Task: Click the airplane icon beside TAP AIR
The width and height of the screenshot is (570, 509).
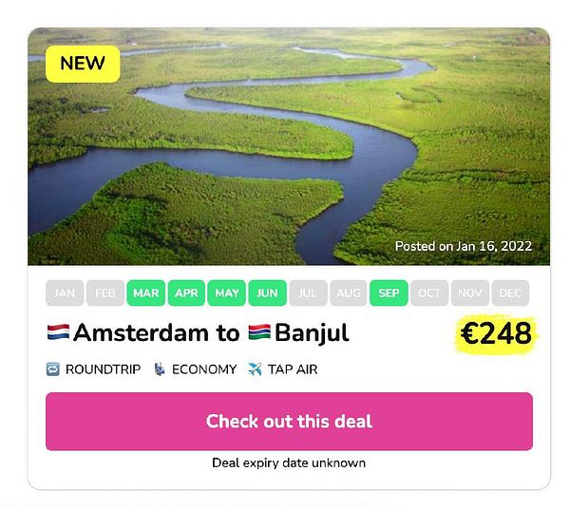Action: click(255, 369)
